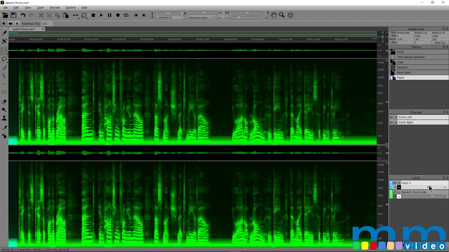Save the project with the floppy disk icon
This screenshot has height=252, width=449.
point(13,15)
